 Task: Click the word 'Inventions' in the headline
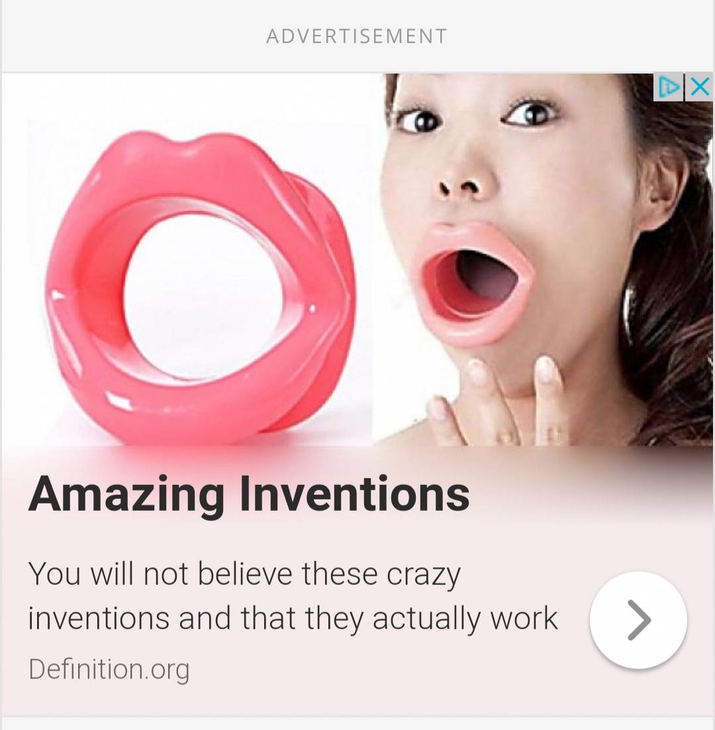(x=354, y=494)
